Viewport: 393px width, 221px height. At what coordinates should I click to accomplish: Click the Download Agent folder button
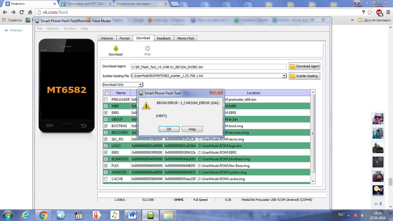coord(304,66)
